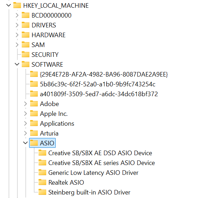Image resolution: width=220 pixels, height=198 pixels.
Task: Click the Realtek ASIO folder icon
Action: click(x=42, y=183)
